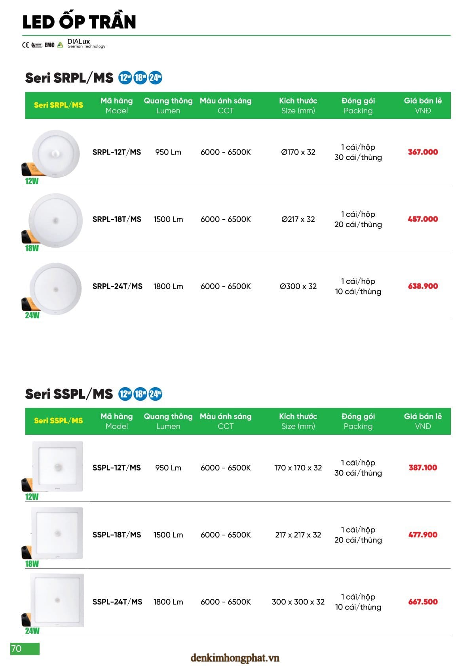Click the 12W badge beside Seri SSPL/MS
Image resolution: width=471 pixels, height=667 pixels.
point(125,394)
